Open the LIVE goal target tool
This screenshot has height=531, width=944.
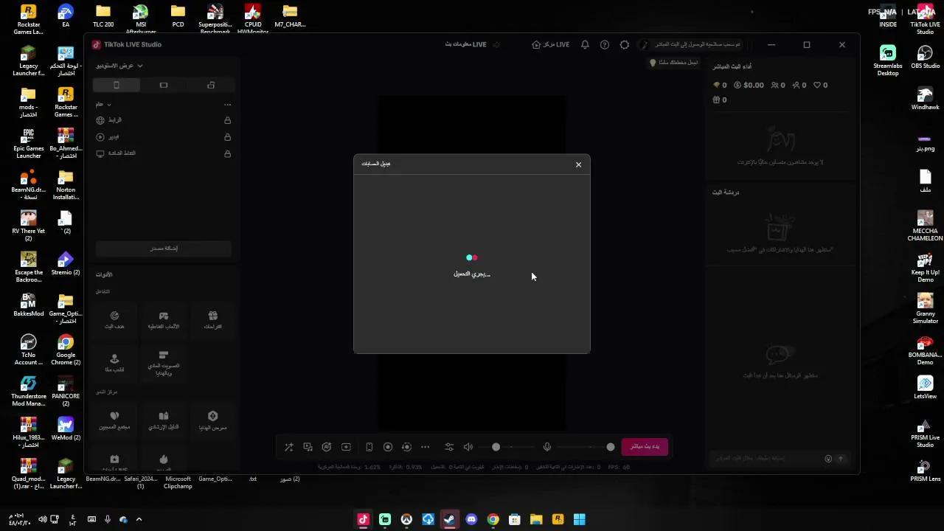pos(114,320)
